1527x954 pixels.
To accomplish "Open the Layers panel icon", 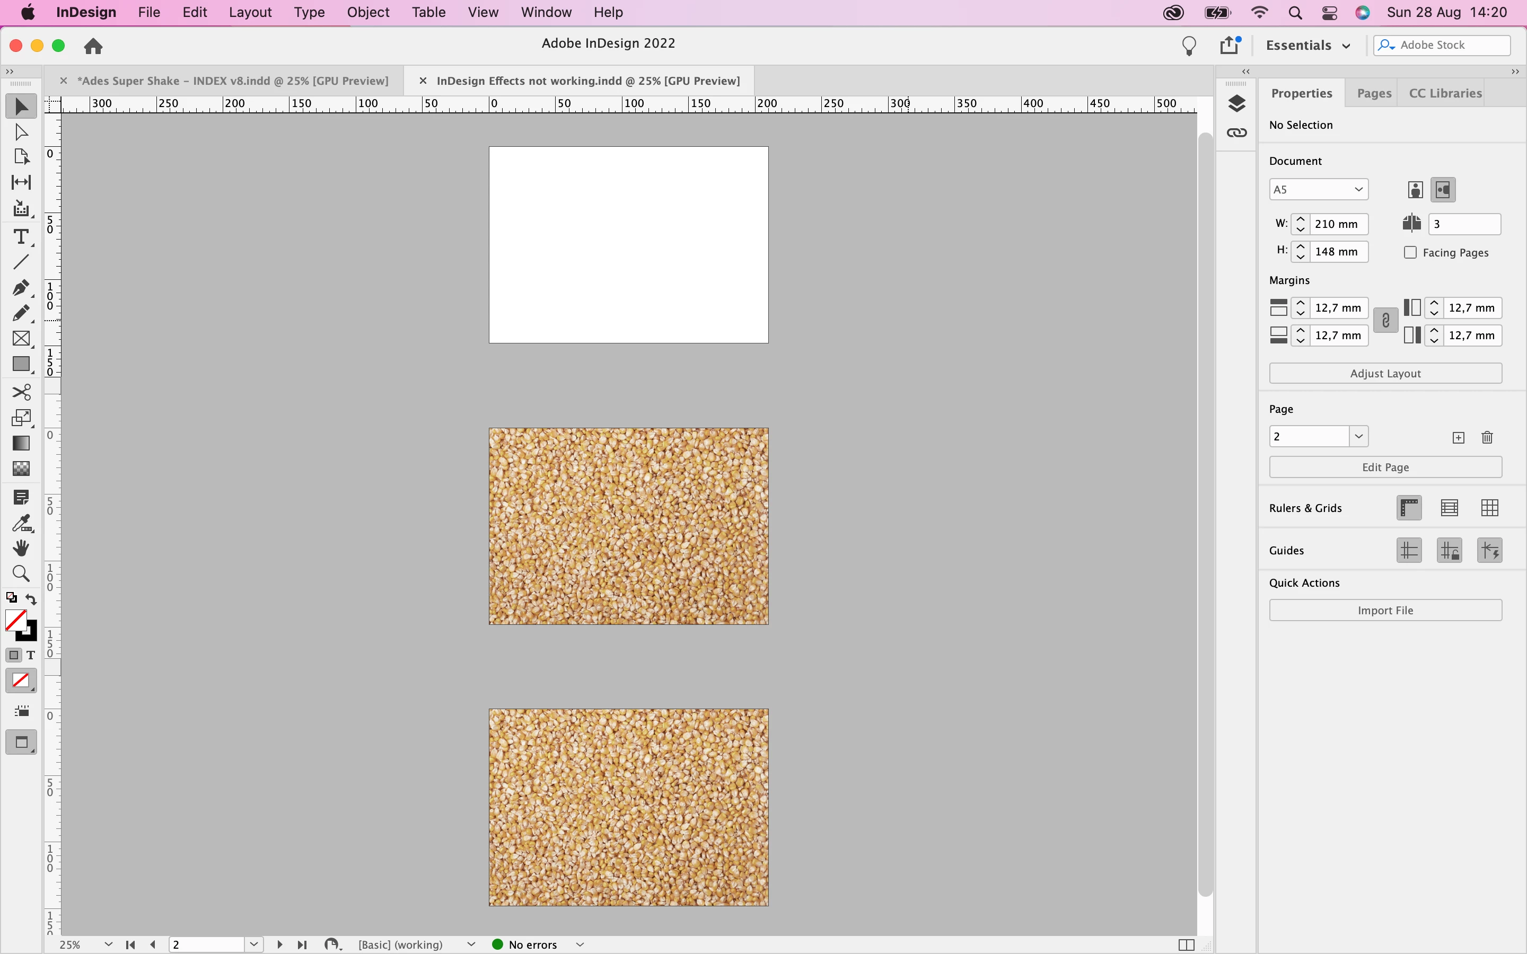I will pos(1236,103).
